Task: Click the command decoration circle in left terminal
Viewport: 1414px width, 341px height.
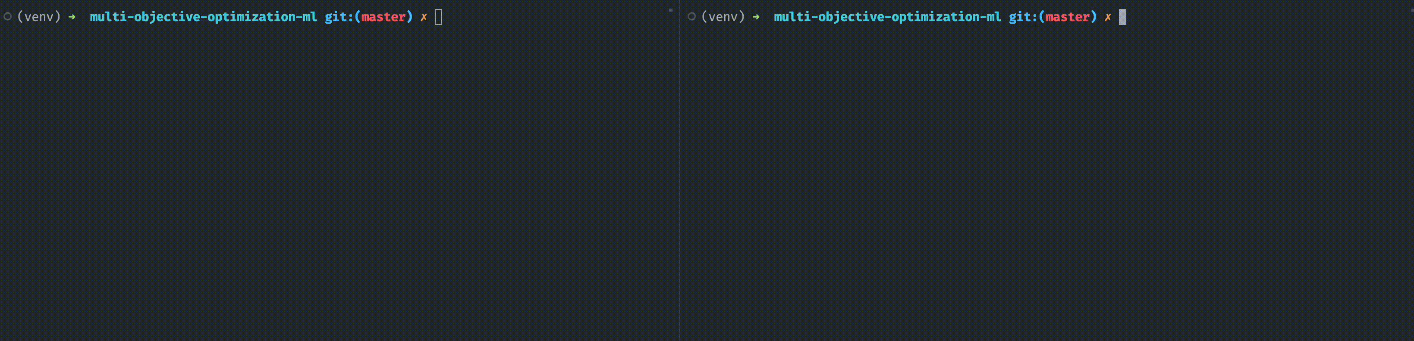Action: pyautogui.click(x=8, y=16)
